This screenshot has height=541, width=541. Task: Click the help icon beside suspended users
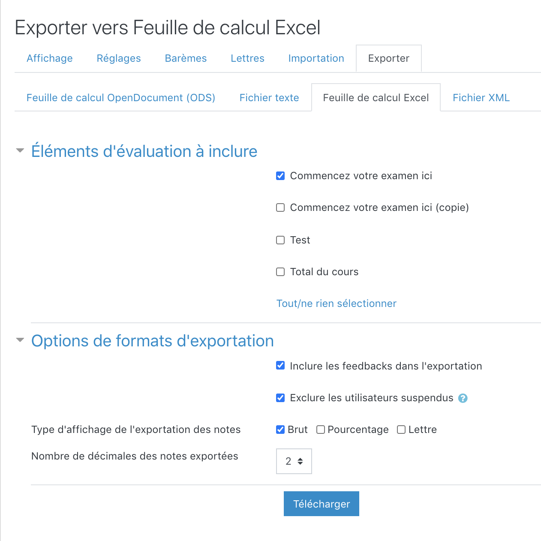point(463,398)
